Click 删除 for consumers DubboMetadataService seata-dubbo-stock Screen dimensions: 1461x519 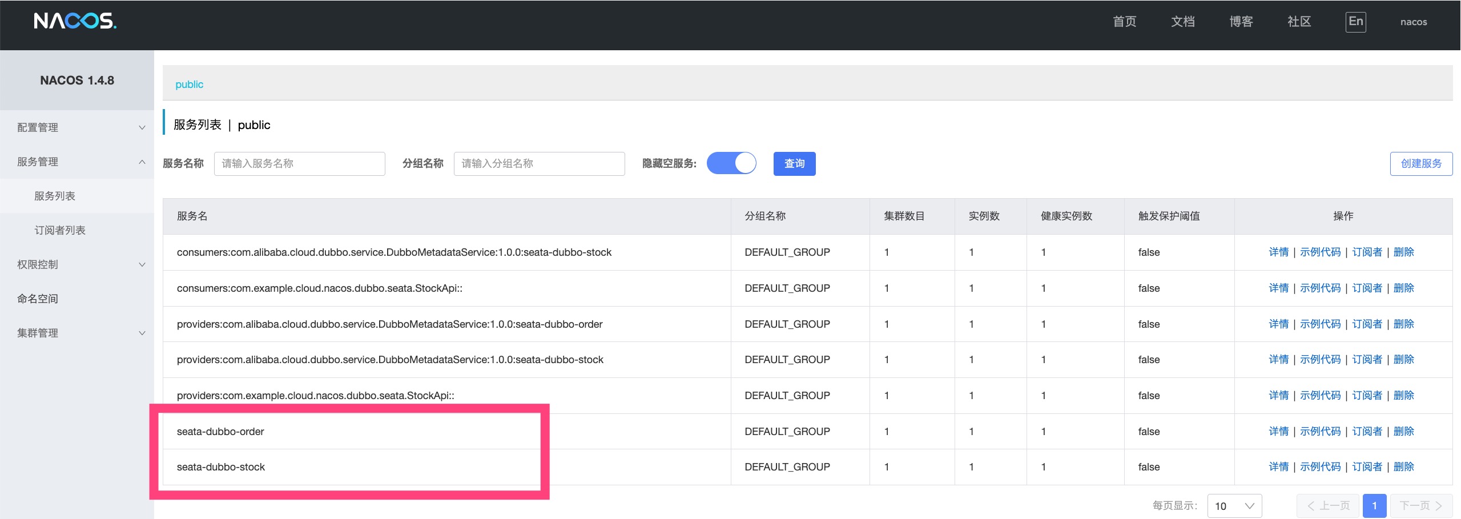pos(1403,252)
